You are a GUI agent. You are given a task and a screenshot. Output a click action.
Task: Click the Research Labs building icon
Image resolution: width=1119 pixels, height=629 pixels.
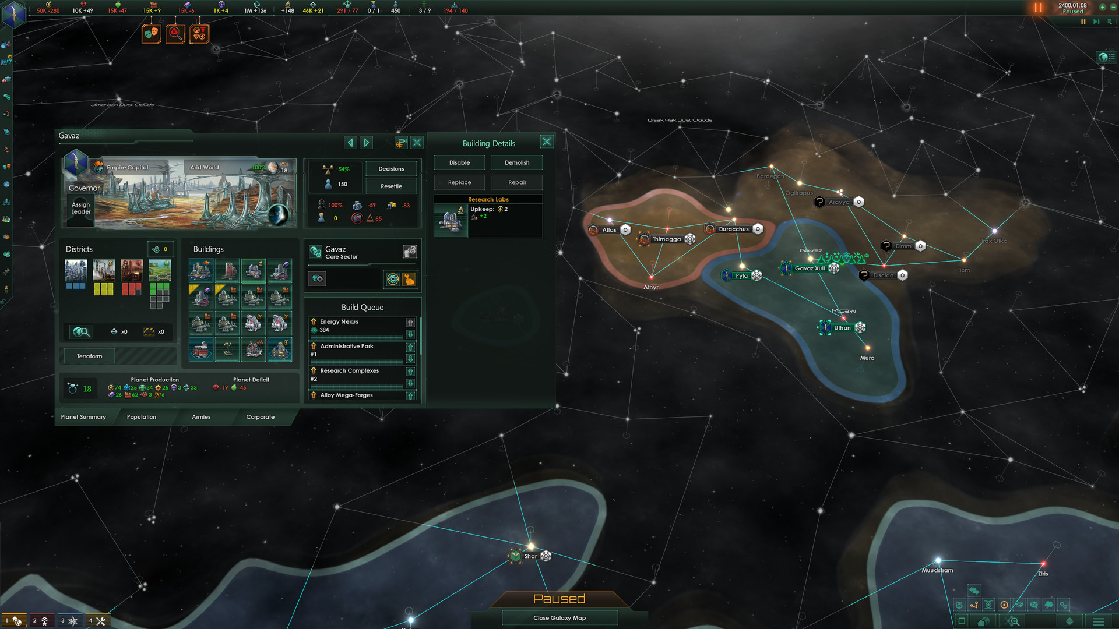click(451, 220)
